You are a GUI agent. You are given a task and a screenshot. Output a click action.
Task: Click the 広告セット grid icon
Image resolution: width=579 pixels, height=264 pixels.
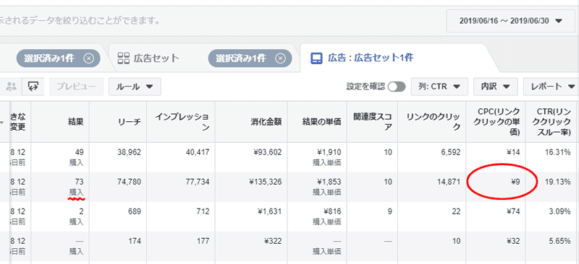[x=123, y=58]
